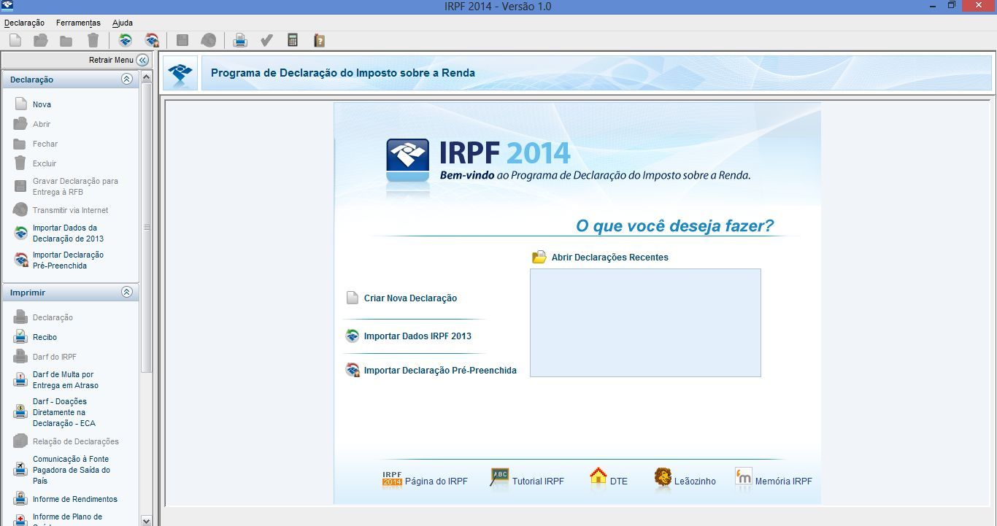This screenshot has width=997, height=526.
Task: Click the recent declarations list box
Action: [x=645, y=322]
